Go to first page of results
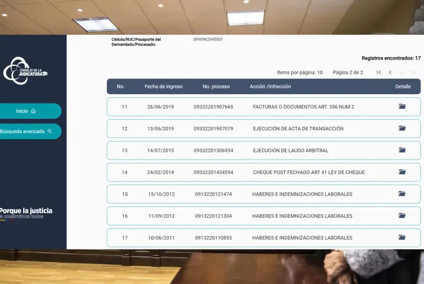 point(379,73)
